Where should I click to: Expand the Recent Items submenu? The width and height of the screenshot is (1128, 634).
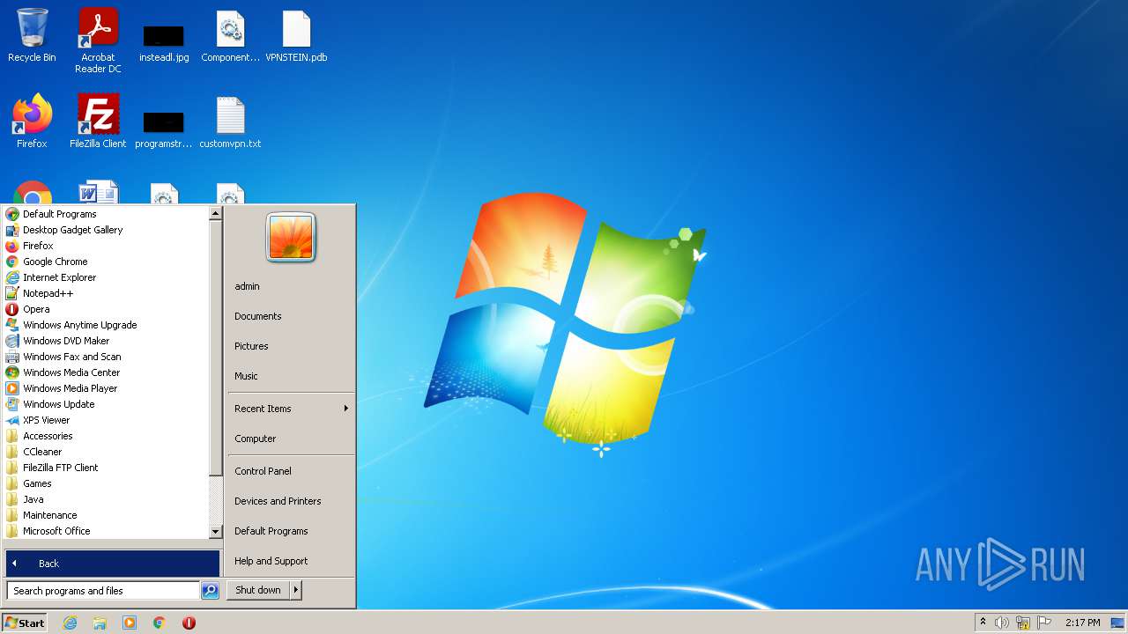(x=291, y=409)
